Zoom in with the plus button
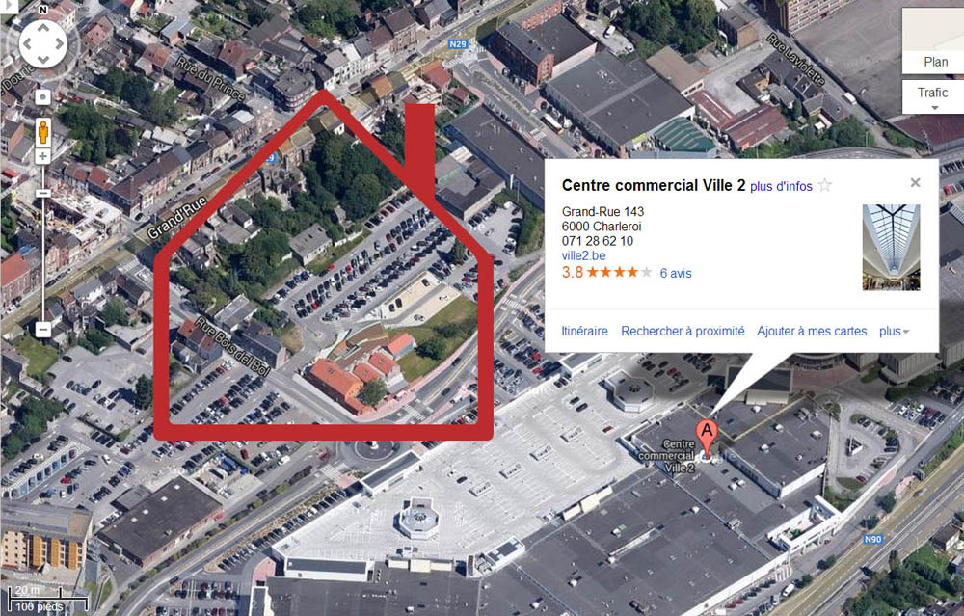The height and width of the screenshot is (616, 964). tap(43, 156)
